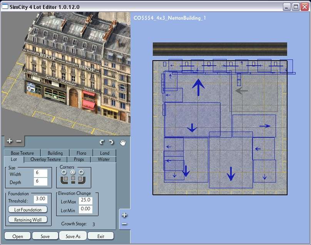Open the Overlay Texture tab

point(46,159)
